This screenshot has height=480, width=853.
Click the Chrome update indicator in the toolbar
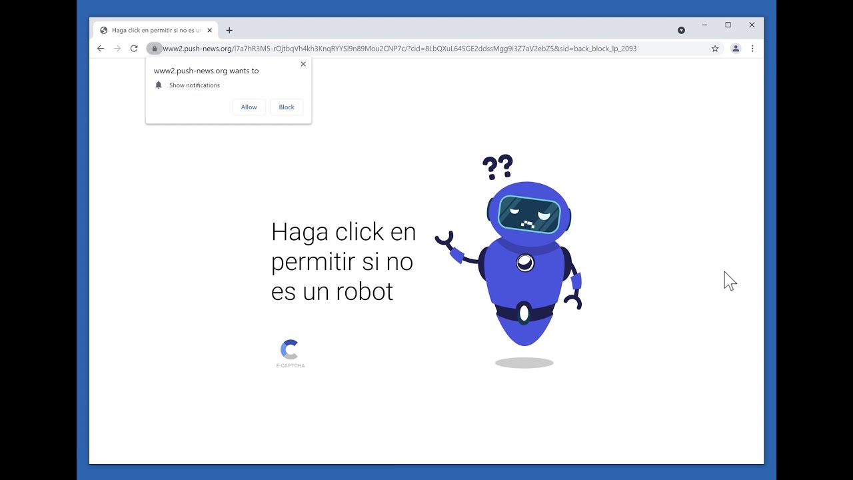(681, 29)
